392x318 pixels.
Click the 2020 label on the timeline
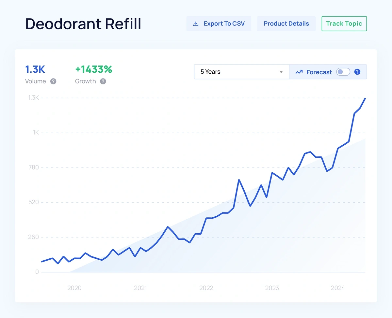pyautogui.click(x=74, y=288)
